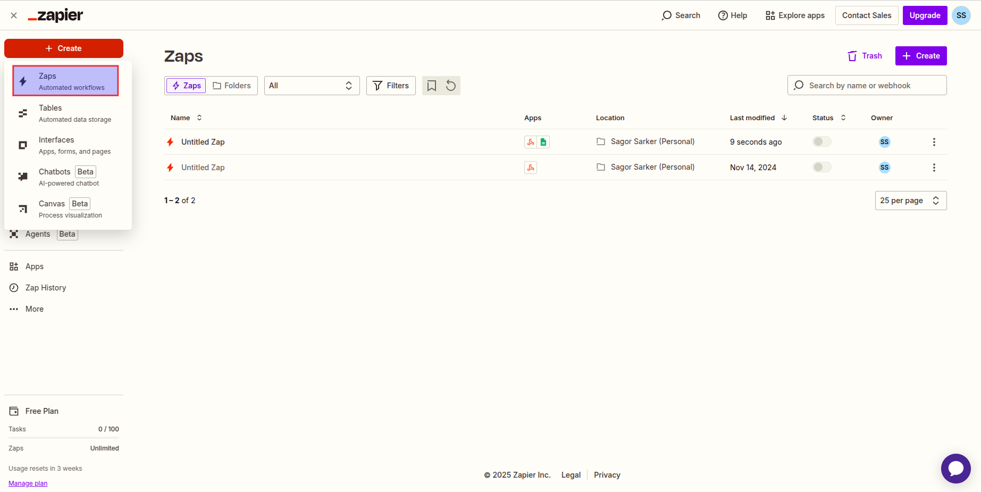
Task: Click the Search magnifier in top bar
Action: (681, 15)
